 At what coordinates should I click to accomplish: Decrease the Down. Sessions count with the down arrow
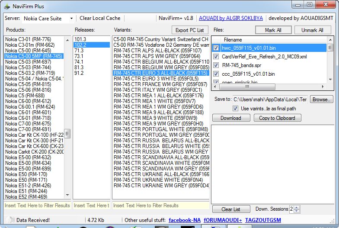pyautogui.click(x=297, y=211)
